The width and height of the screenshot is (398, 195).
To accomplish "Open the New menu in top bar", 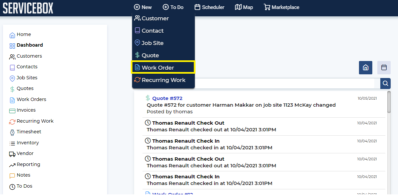I will [x=143, y=7].
